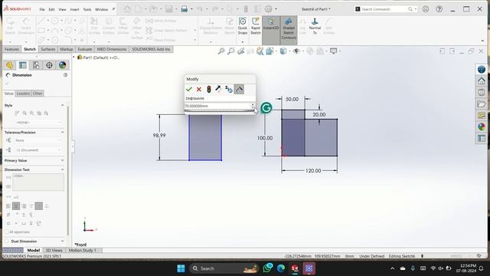
Task: Open the ConfigurationManager tab
Action: [36, 65]
